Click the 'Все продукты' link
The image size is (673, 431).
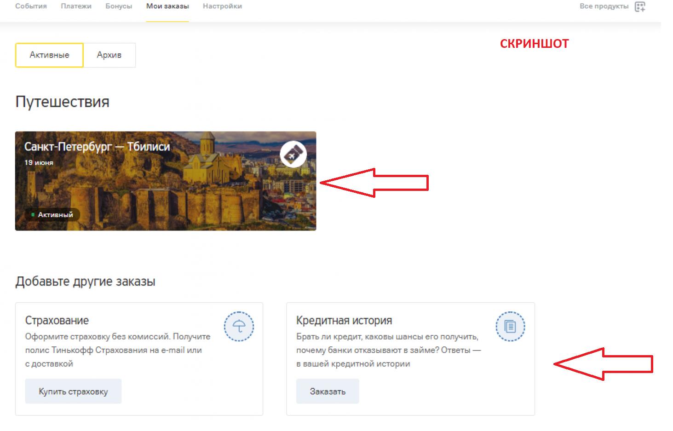click(x=604, y=6)
